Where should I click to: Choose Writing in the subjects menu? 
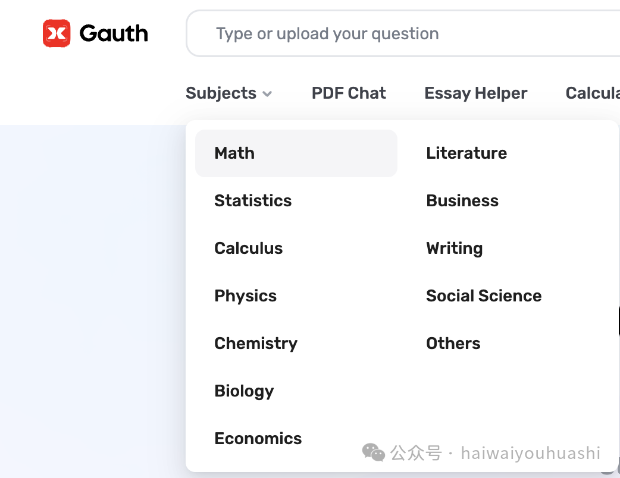coord(508,249)
